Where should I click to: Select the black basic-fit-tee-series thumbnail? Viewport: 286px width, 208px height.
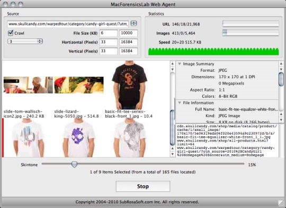pos(129,85)
